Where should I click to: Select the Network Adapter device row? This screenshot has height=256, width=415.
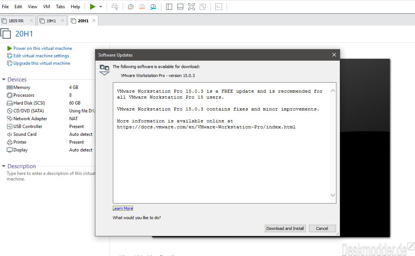pyautogui.click(x=50, y=118)
